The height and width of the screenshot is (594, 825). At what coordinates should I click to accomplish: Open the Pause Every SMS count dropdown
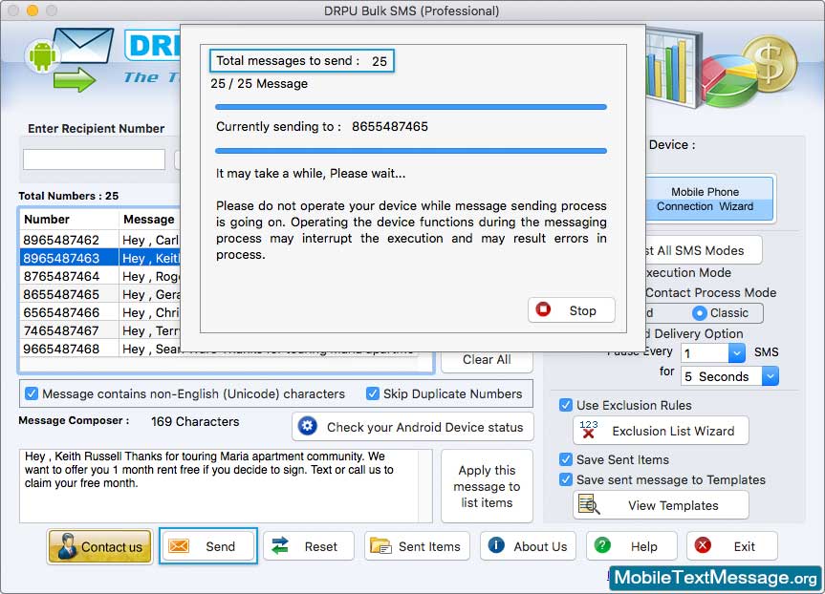point(737,352)
